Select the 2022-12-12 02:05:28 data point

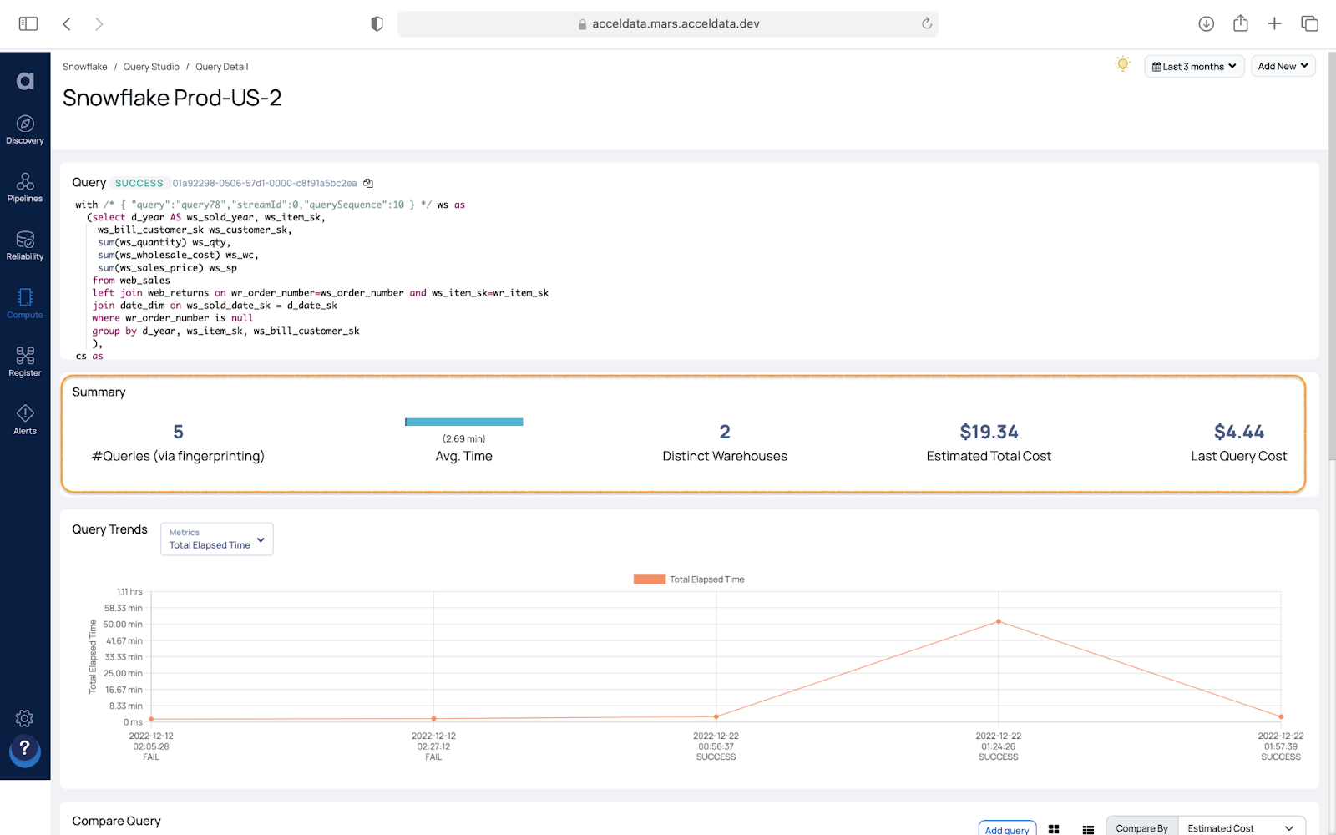[x=151, y=719]
